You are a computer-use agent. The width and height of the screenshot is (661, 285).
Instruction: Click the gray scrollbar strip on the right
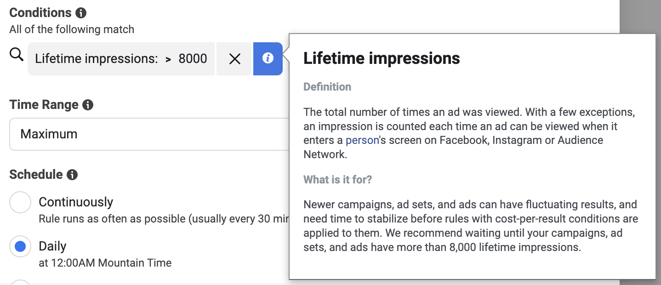coord(640,17)
